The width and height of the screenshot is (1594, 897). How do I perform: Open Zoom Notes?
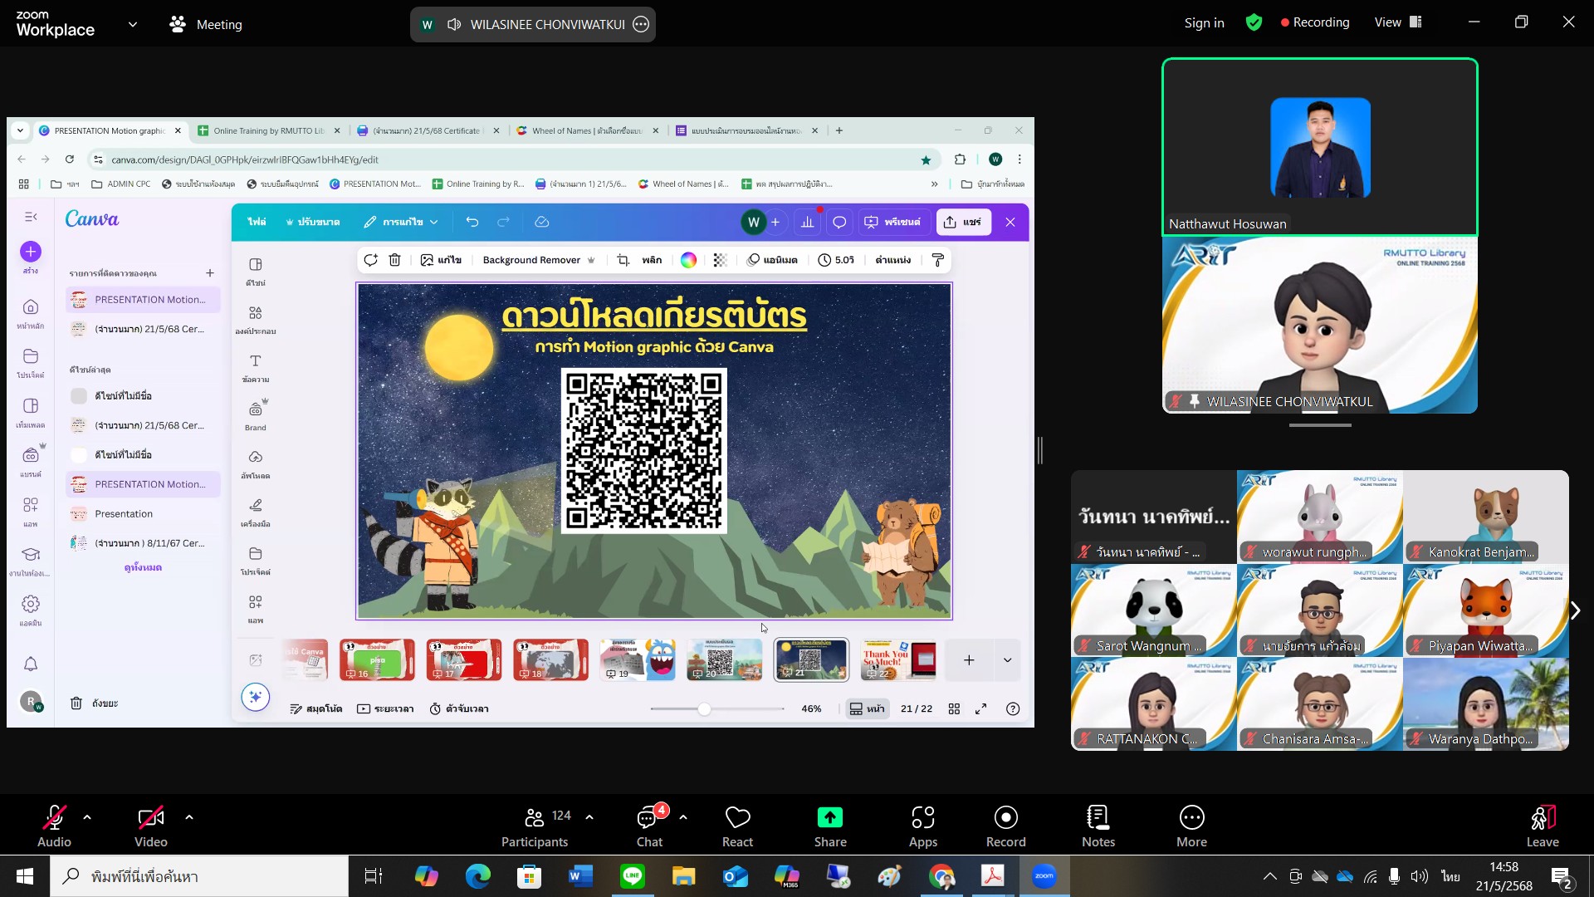1098,826
